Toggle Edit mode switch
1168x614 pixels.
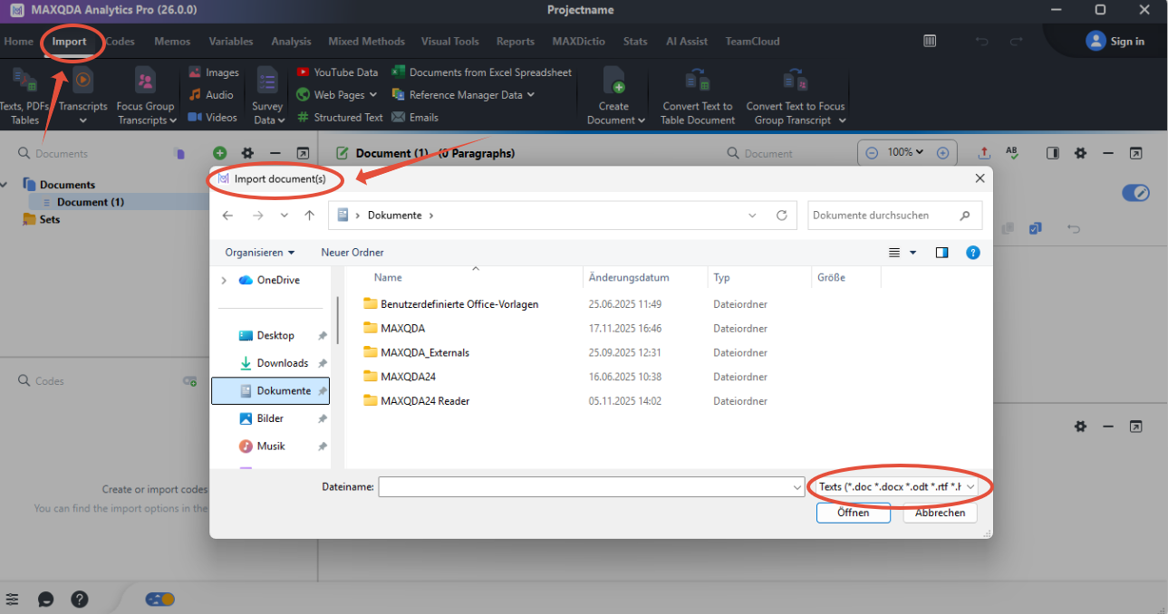[1135, 193]
